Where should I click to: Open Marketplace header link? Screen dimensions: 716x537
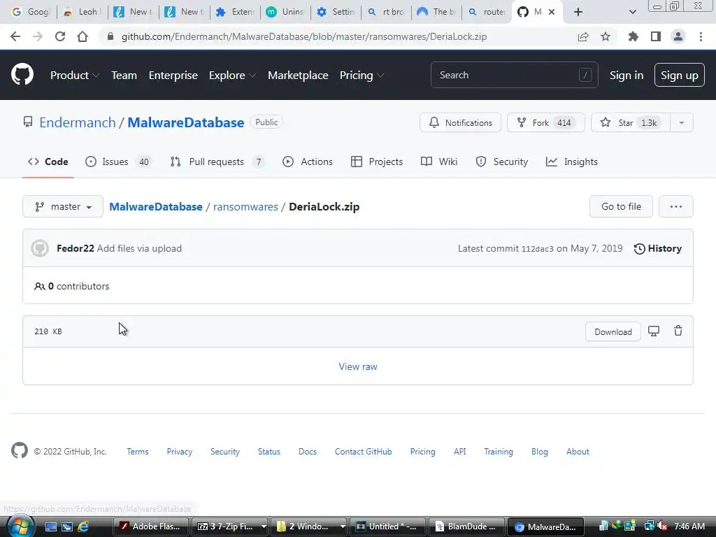coord(298,76)
